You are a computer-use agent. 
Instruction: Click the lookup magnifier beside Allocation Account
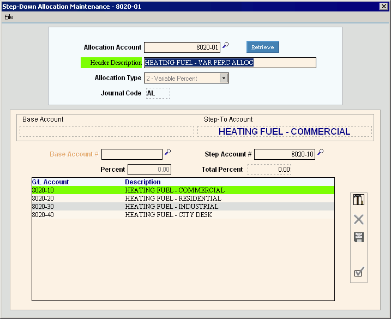[226, 46]
